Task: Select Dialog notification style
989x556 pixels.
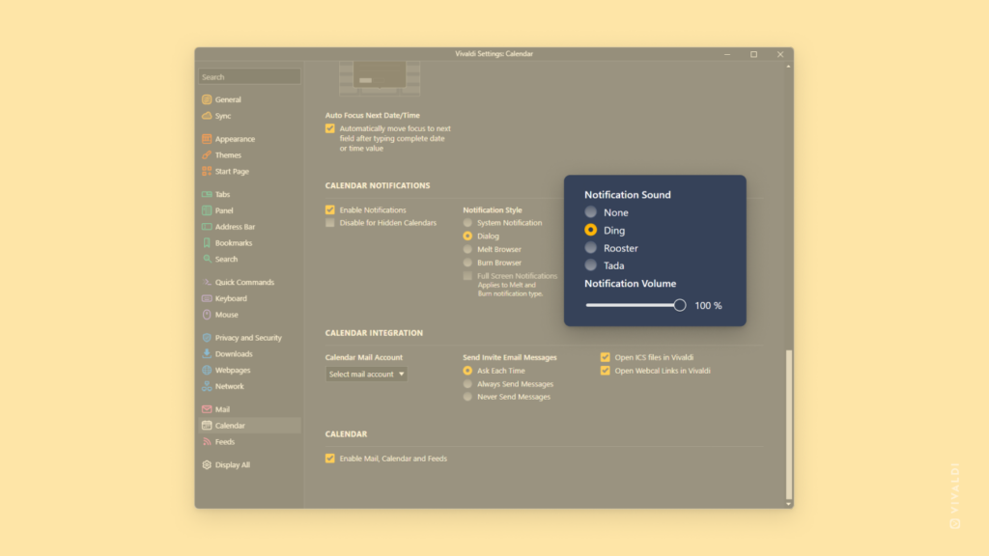Action: click(467, 236)
